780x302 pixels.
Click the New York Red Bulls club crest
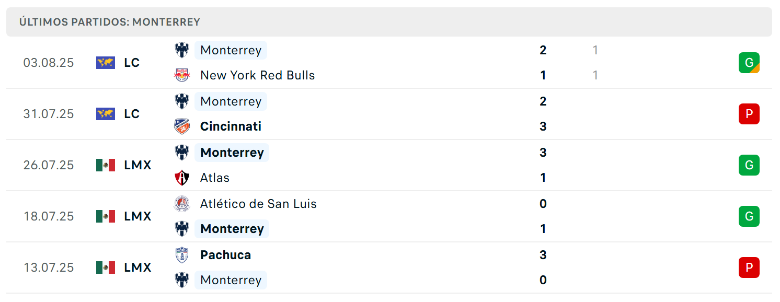click(x=182, y=75)
